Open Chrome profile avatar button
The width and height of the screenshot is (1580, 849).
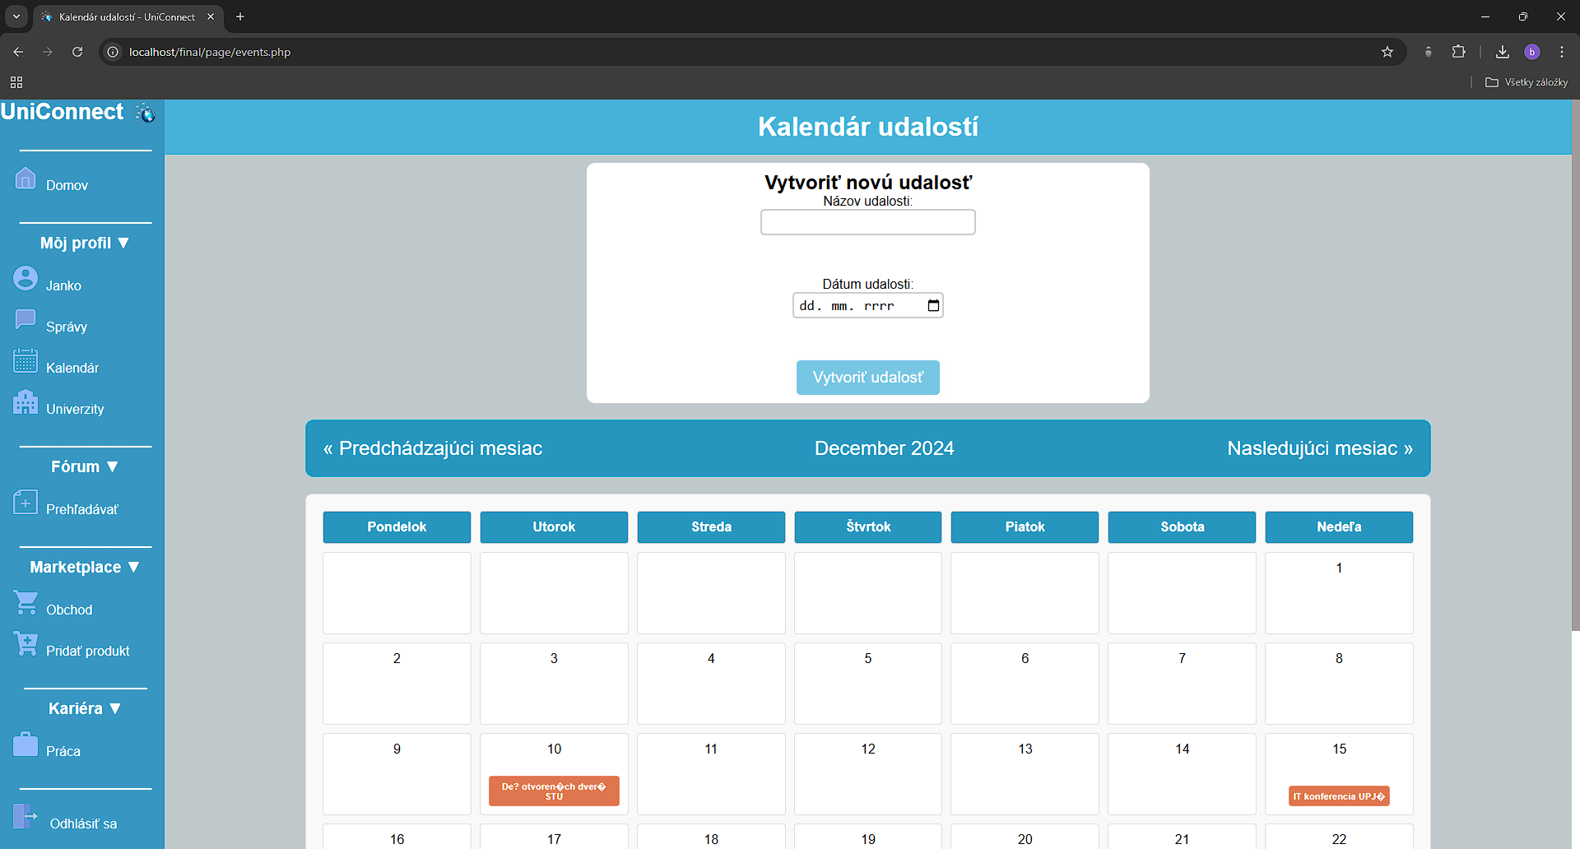coord(1532,52)
